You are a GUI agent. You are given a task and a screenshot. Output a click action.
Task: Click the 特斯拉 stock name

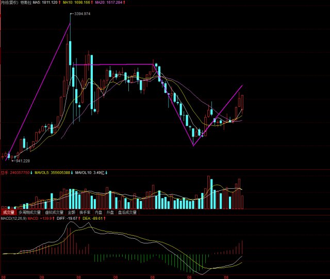(x=26, y=3)
